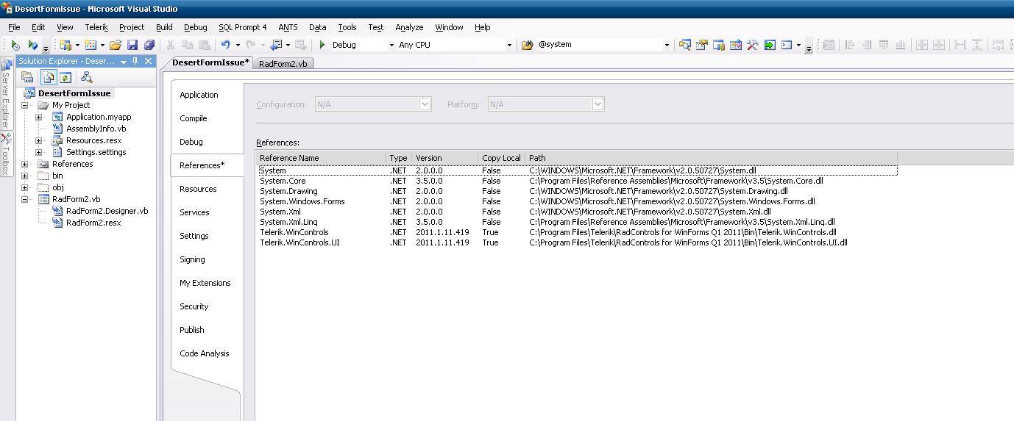Click the Open File folder icon
Viewport: 1014px width, 421px height.
click(x=115, y=45)
